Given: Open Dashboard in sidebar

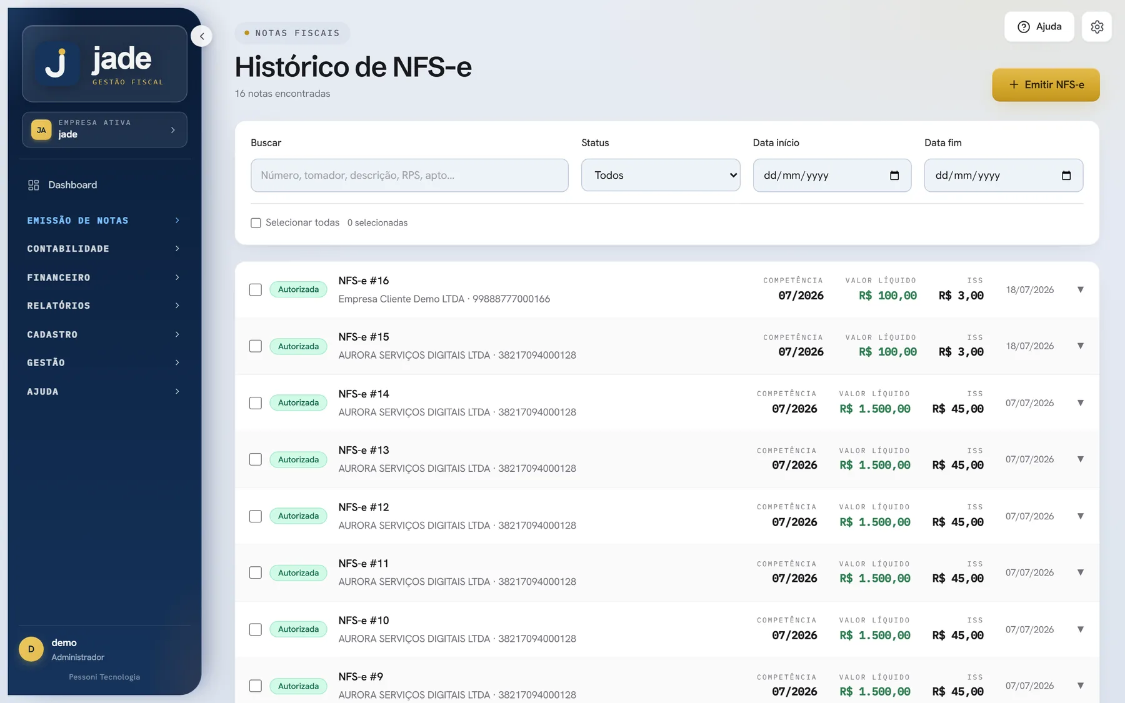Looking at the screenshot, I should point(104,185).
